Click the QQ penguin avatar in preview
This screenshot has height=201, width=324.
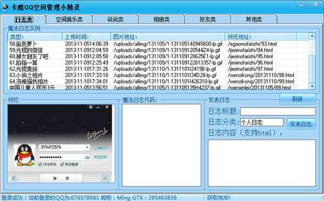[x=24, y=155]
